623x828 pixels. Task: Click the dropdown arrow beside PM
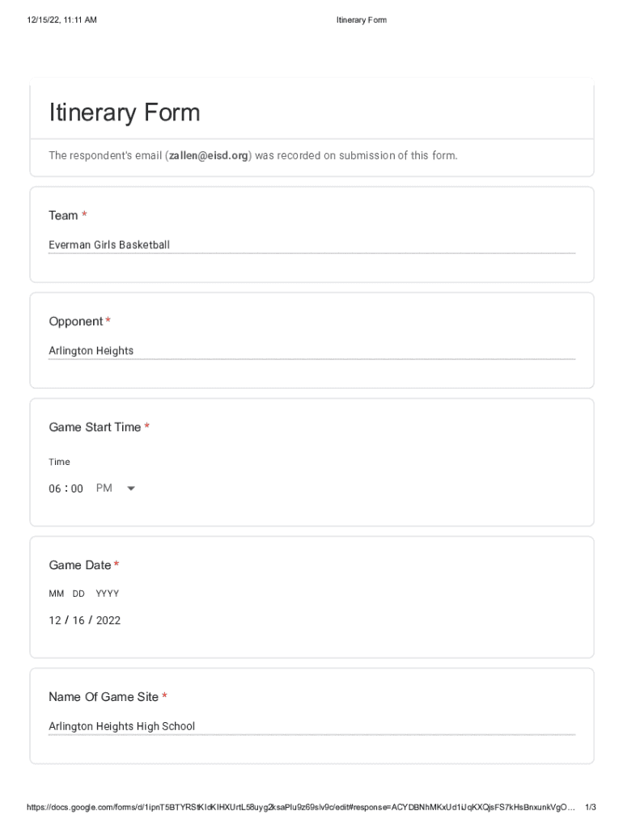[131, 488]
